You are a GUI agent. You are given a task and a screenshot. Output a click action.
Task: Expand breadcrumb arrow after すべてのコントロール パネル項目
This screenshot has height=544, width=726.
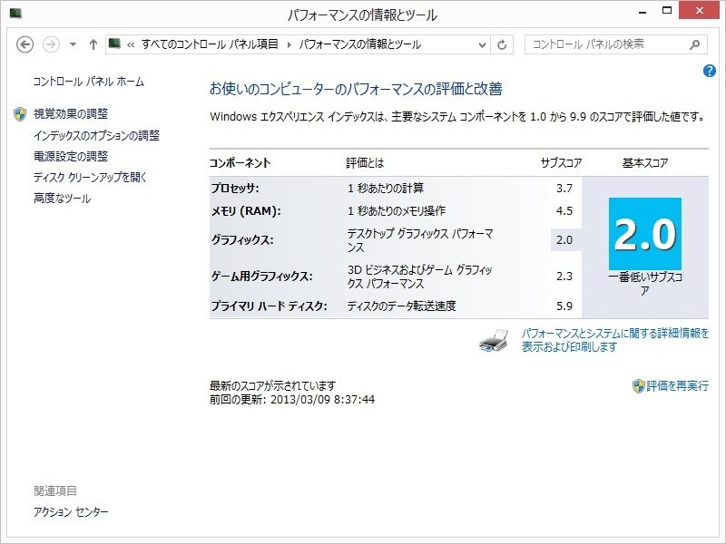pos(289,44)
